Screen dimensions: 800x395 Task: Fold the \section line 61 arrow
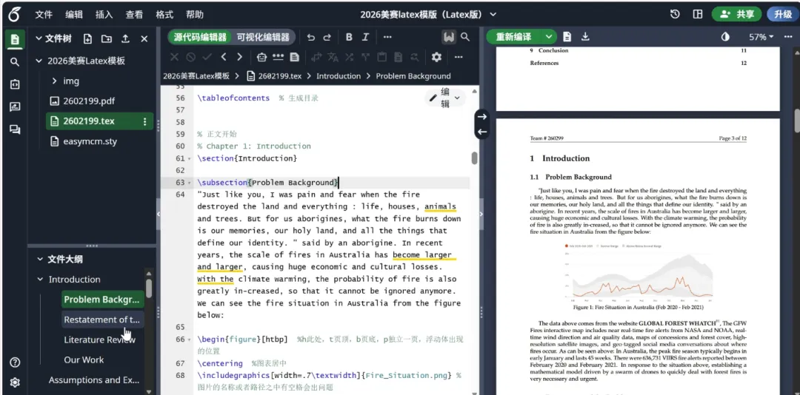[x=190, y=158]
